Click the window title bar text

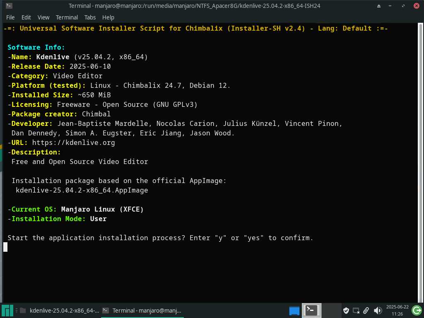[x=195, y=6]
